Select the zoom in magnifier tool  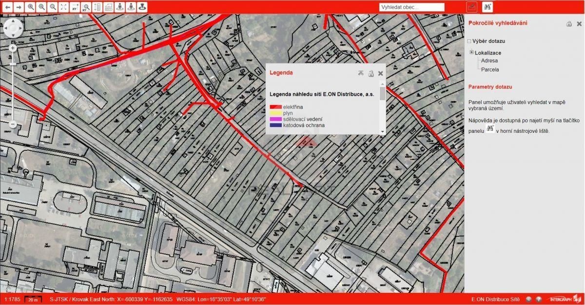pos(31,7)
